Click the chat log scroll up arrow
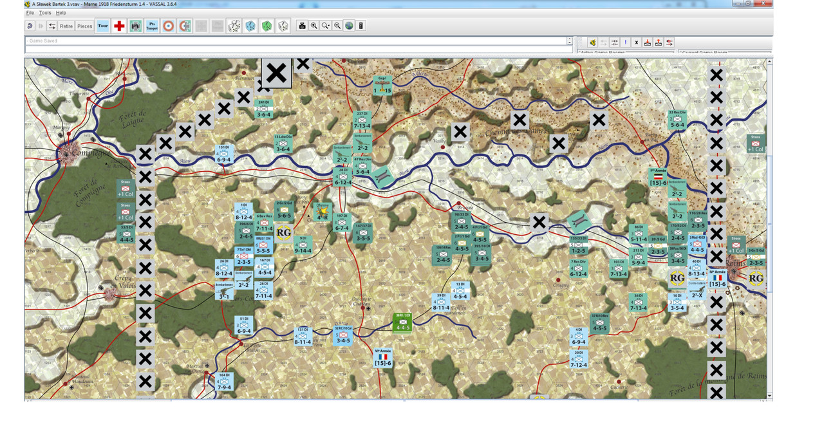This screenshot has width=824, height=446. coord(569,39)
